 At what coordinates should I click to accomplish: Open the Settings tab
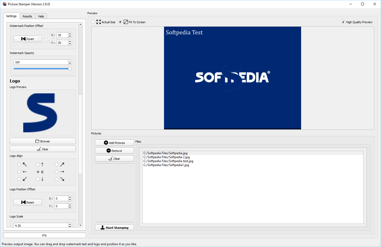[x=11, y=16]
